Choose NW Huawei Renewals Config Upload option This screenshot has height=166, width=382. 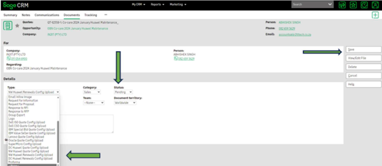30,155
